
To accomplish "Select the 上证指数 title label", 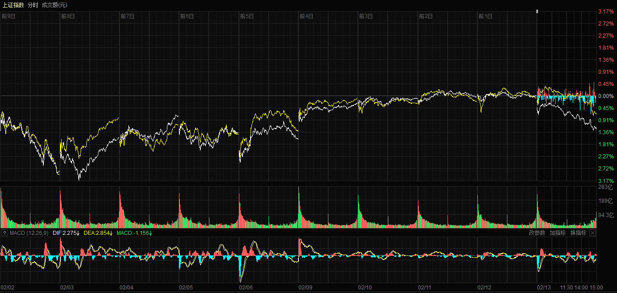I will point(13,5).
